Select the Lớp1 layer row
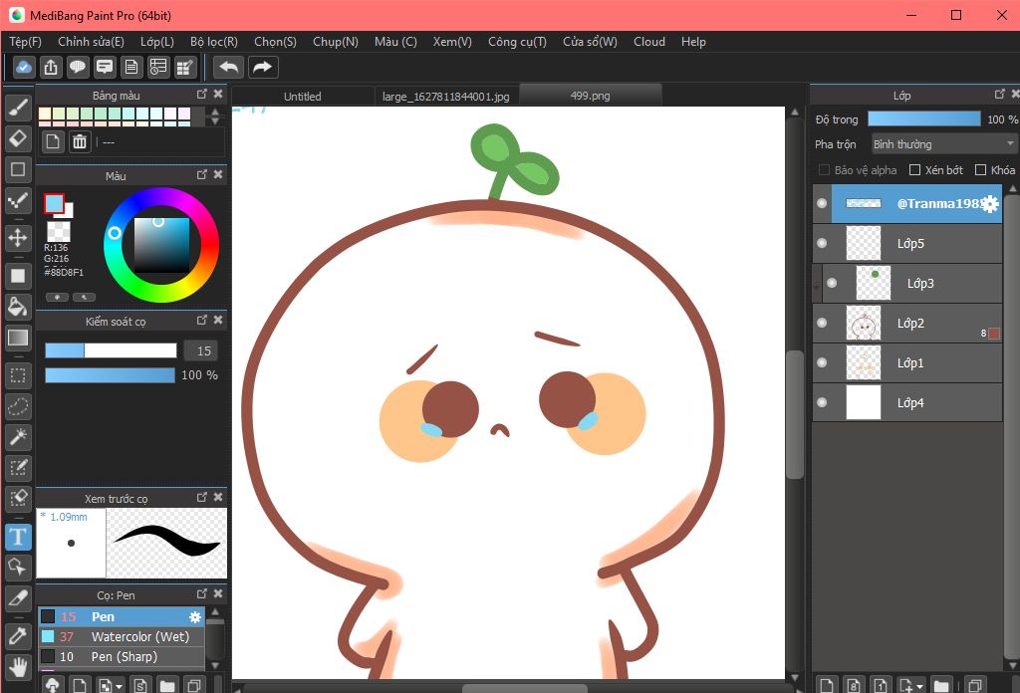The image size is (1020, 693). [907, 362]
